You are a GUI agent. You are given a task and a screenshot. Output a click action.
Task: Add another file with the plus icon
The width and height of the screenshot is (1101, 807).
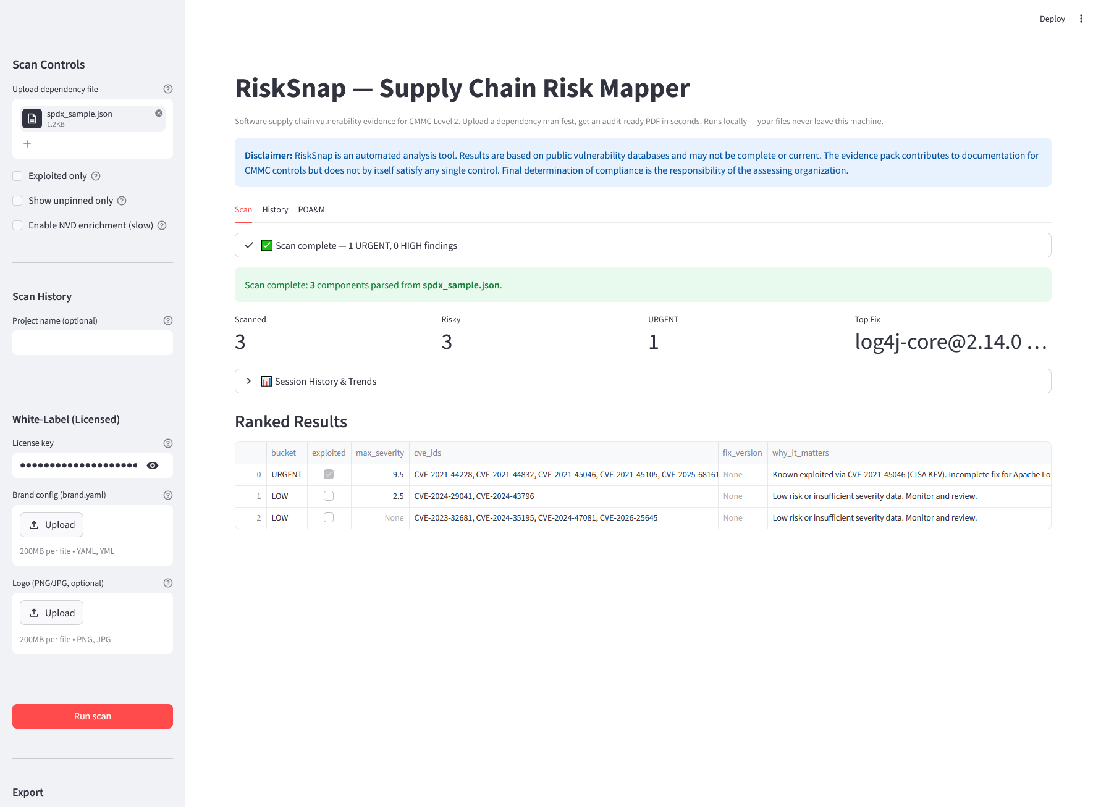pos(27,144)
